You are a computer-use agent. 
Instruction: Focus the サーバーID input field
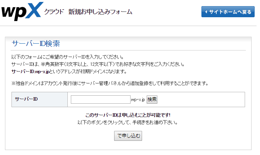100,100
